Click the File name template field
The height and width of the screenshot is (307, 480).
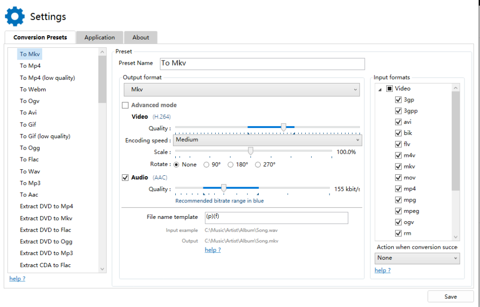click(277, 217)
